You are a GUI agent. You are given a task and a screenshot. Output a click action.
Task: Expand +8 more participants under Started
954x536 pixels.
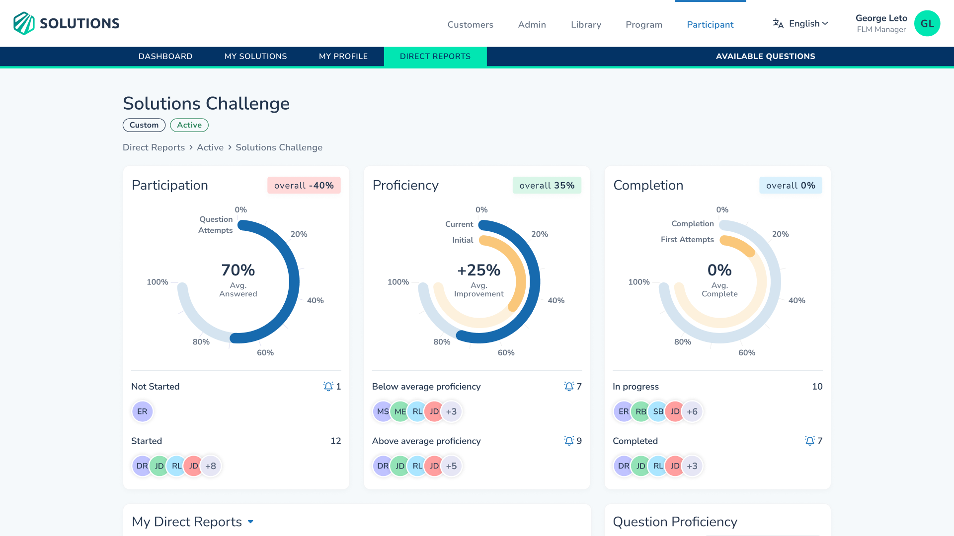tap(211, 466)
